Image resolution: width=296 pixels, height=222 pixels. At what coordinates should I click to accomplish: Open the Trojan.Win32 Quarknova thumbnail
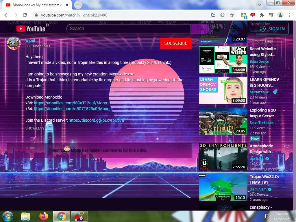click(x=223, y=187)
